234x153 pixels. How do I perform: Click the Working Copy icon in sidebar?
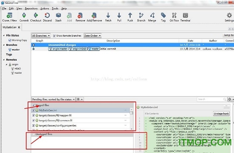(10, 40)
